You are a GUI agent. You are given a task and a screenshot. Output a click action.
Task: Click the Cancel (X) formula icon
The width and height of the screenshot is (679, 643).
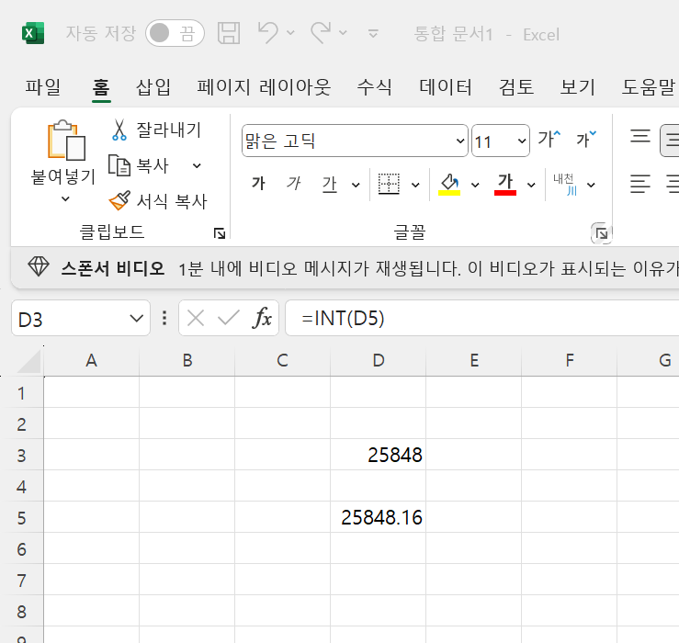[x=196, y=319]
